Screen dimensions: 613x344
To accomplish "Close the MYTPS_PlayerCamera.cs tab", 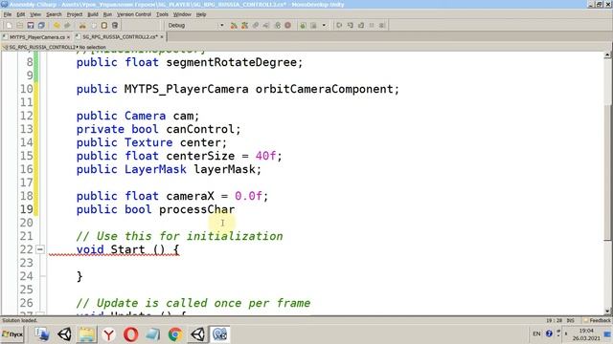I will (x=68, y=37).
